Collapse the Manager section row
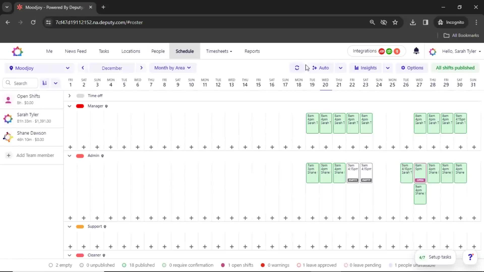Image resolution: width=484 pixels, height=272 pixels. pyautogui.click(x=69, y=106)
